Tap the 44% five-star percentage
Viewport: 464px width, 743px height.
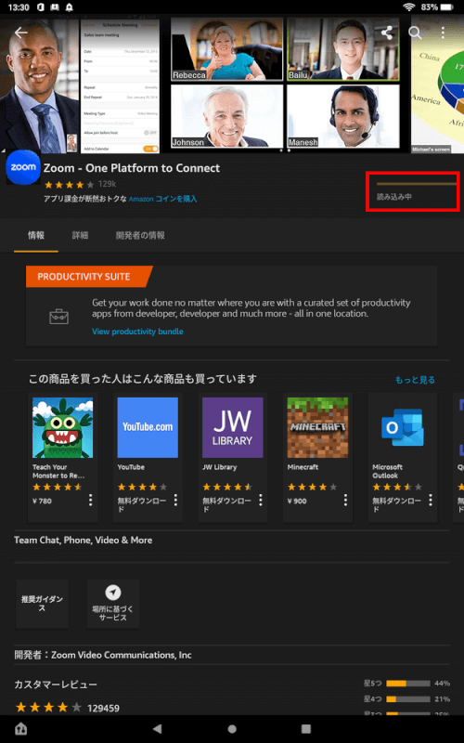443,684
